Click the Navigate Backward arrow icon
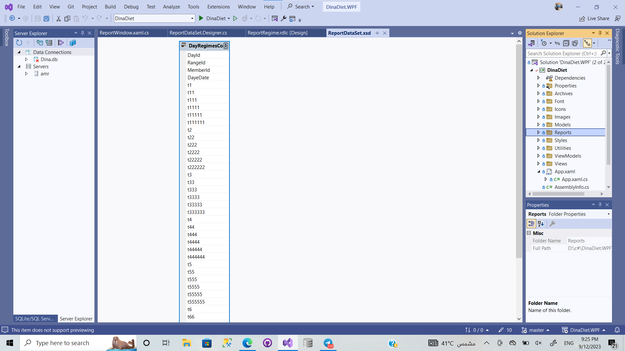The image size is (625, 351). (12, 19)
